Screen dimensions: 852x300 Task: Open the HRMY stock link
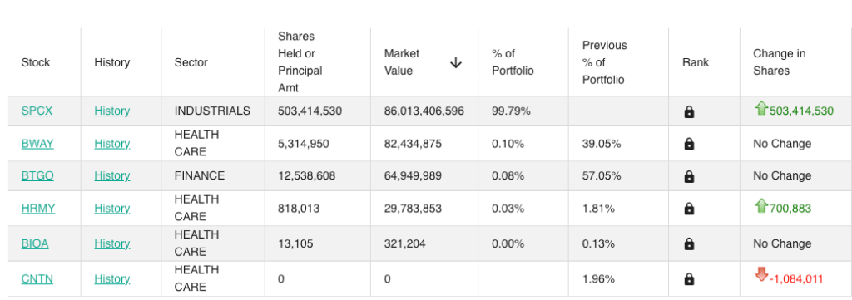[x=38, y=209]
